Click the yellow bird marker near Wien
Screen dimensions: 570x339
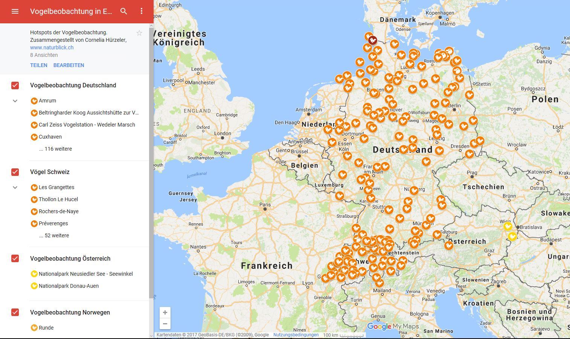click(508, 226)
